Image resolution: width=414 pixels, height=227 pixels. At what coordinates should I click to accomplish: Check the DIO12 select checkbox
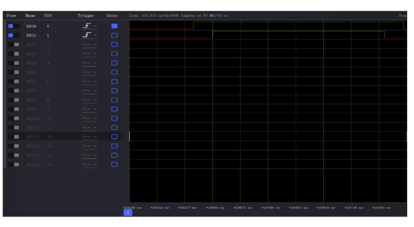point(114,137)
